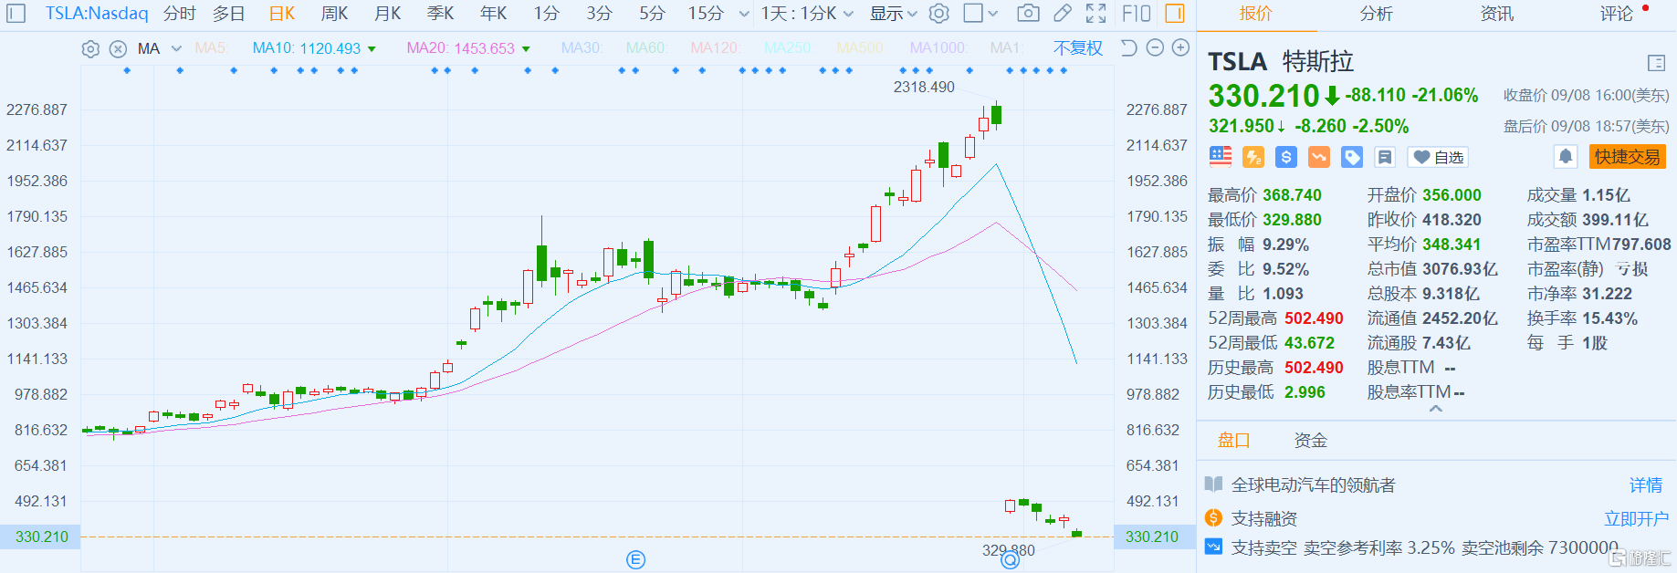The height and width of the screenshot is (573, 1677).
Task: Click the event marker E on timeline
Action: (636, 559)
